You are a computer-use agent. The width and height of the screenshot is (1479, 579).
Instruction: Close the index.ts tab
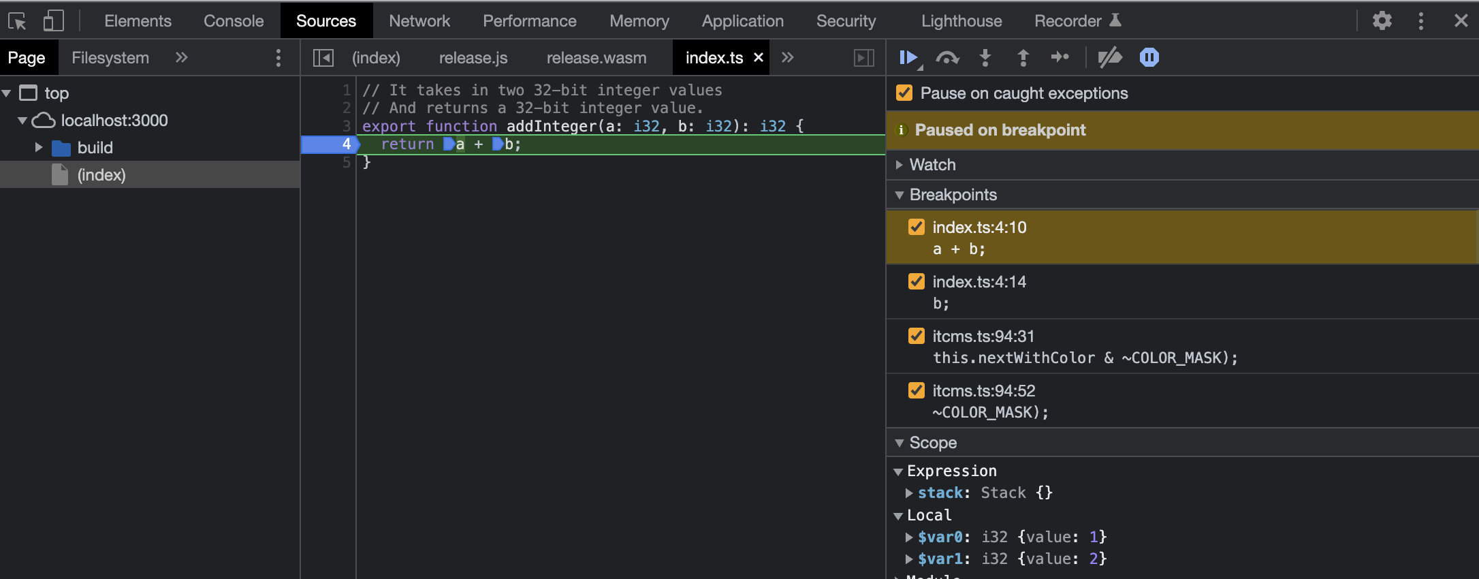[x=759, y=58]
